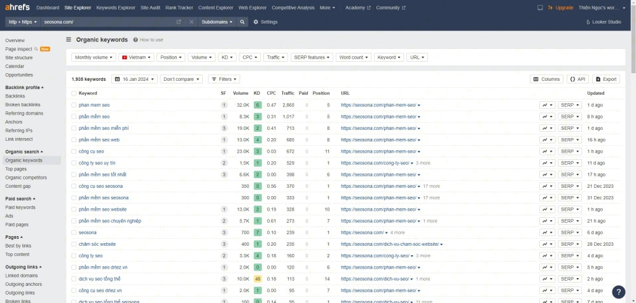Open the monitor icon near Upgrade
636x303 pixels.
[540, 8]
